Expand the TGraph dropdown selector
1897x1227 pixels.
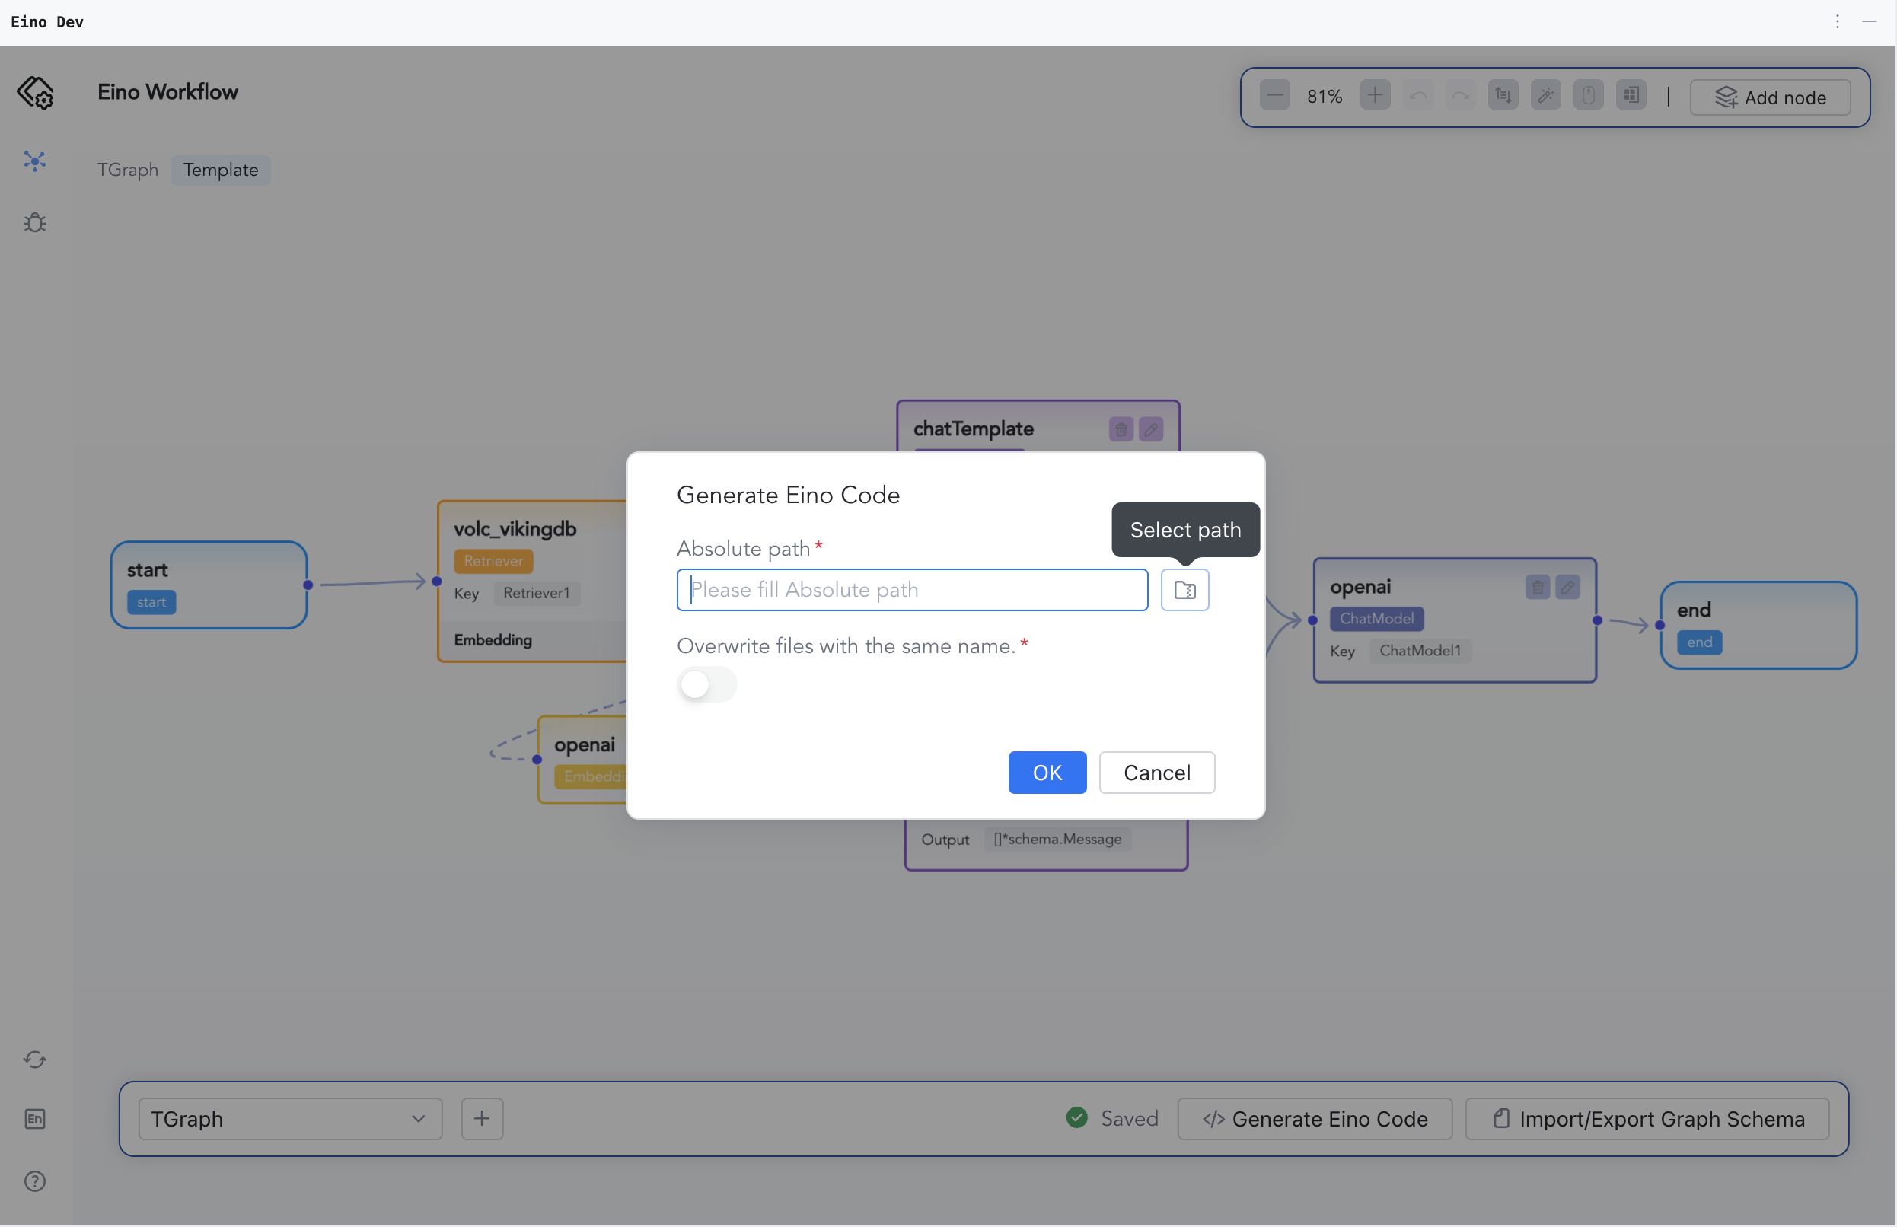tap(290, 1119)
